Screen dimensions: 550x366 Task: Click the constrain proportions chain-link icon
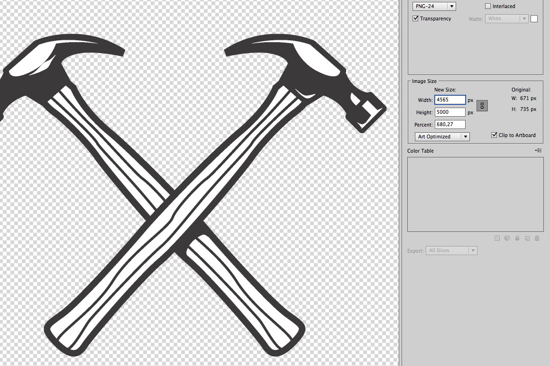(x=482, y=106)
